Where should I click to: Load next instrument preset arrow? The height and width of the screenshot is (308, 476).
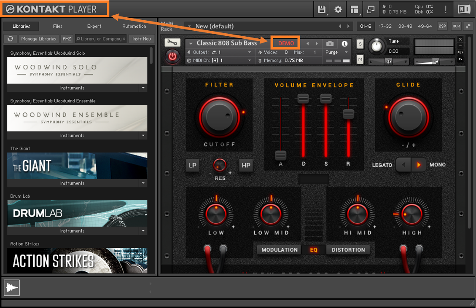click(x=317, y=44)
